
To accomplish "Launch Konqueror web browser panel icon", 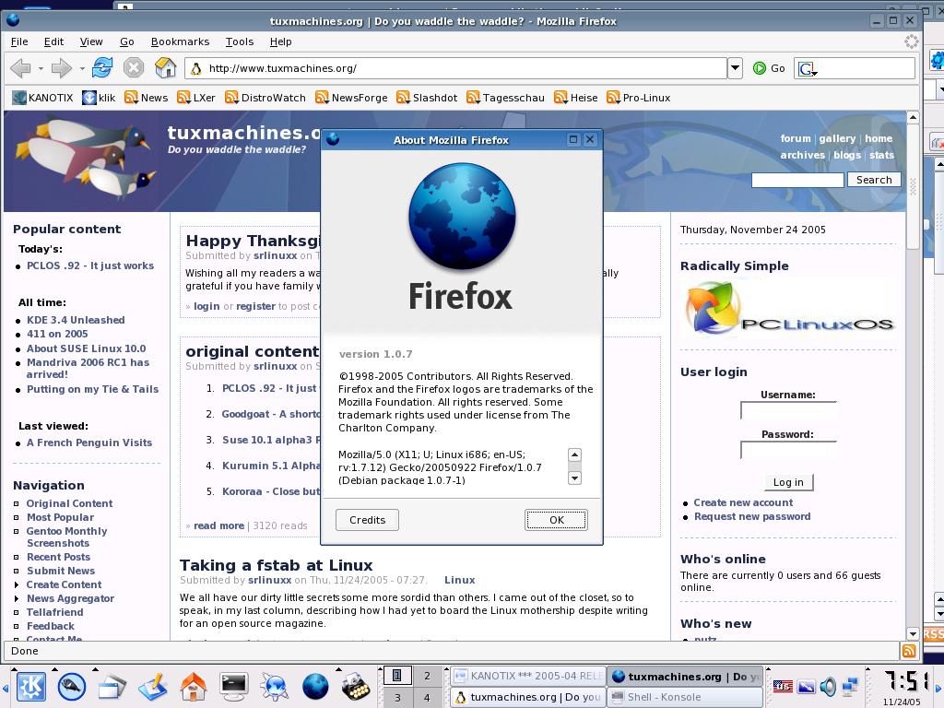I will 275,686.
